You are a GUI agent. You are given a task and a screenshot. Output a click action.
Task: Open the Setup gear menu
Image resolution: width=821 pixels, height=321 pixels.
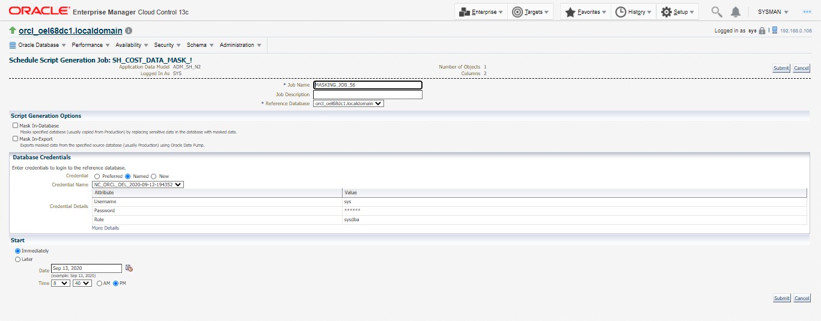(x=677, y=12)
